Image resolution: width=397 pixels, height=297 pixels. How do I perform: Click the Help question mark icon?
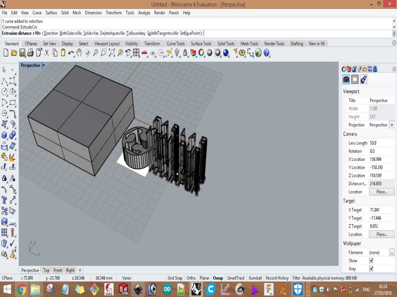point(266,52)
